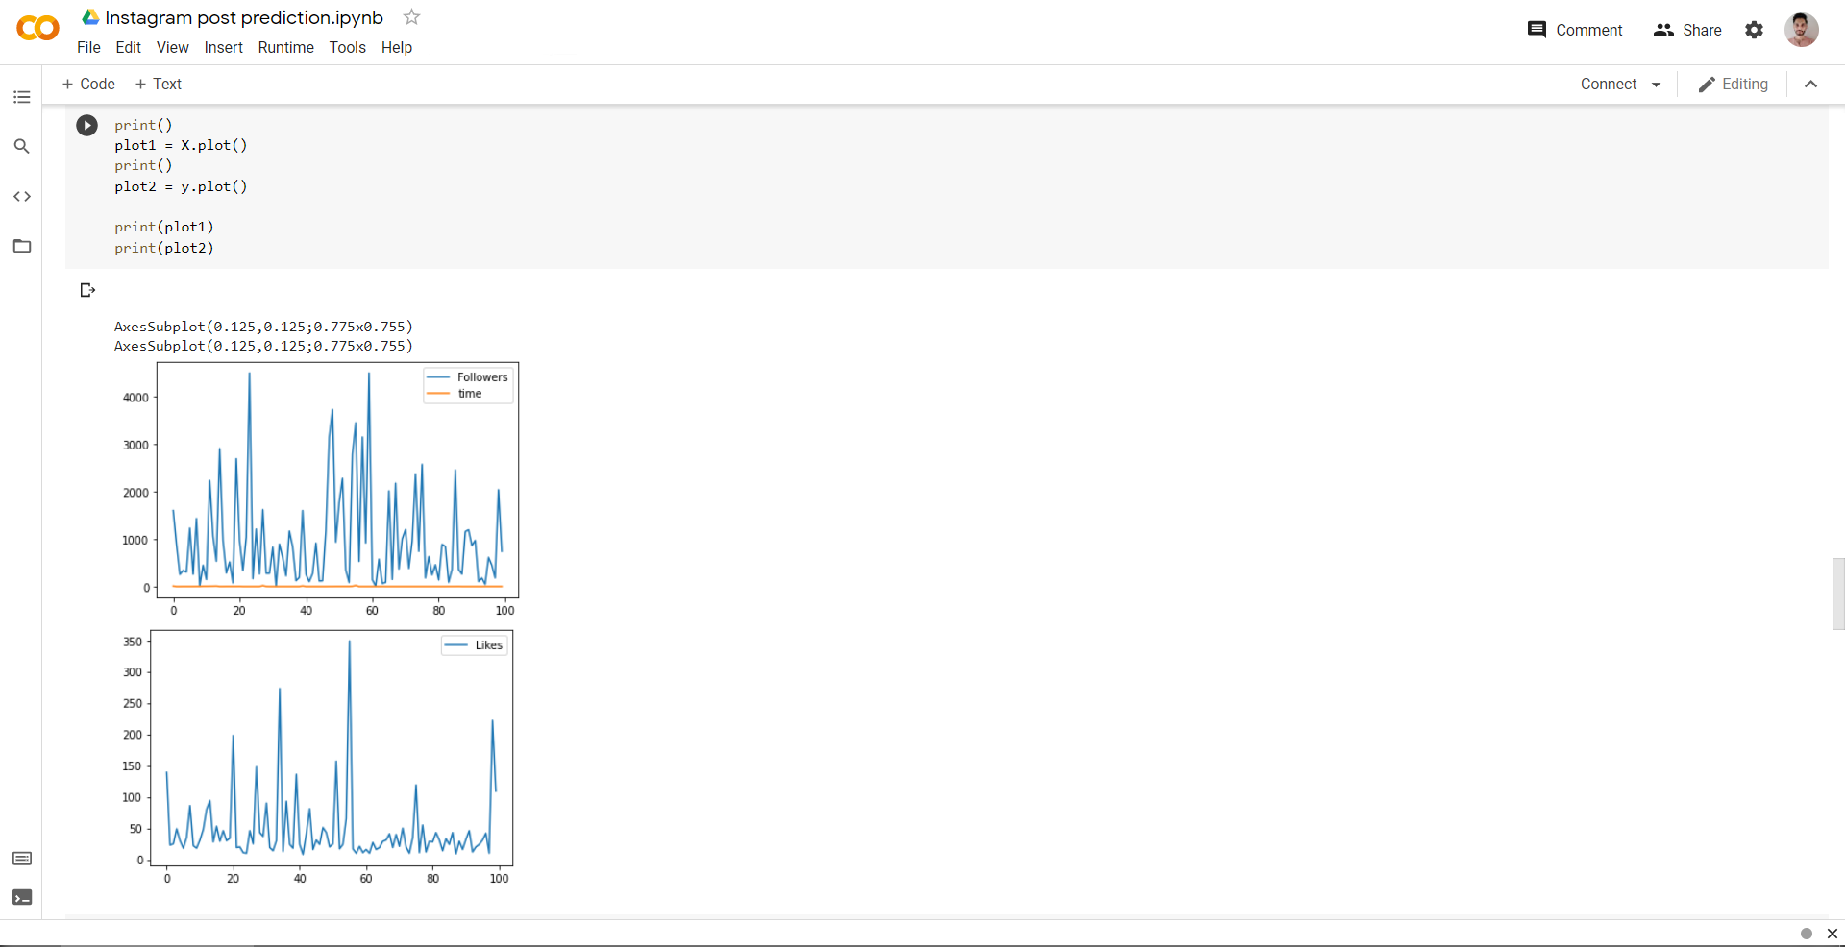Viewport: 1845px width, 947px height.
Task: Open the command palette icon
Action: point(22,859)
